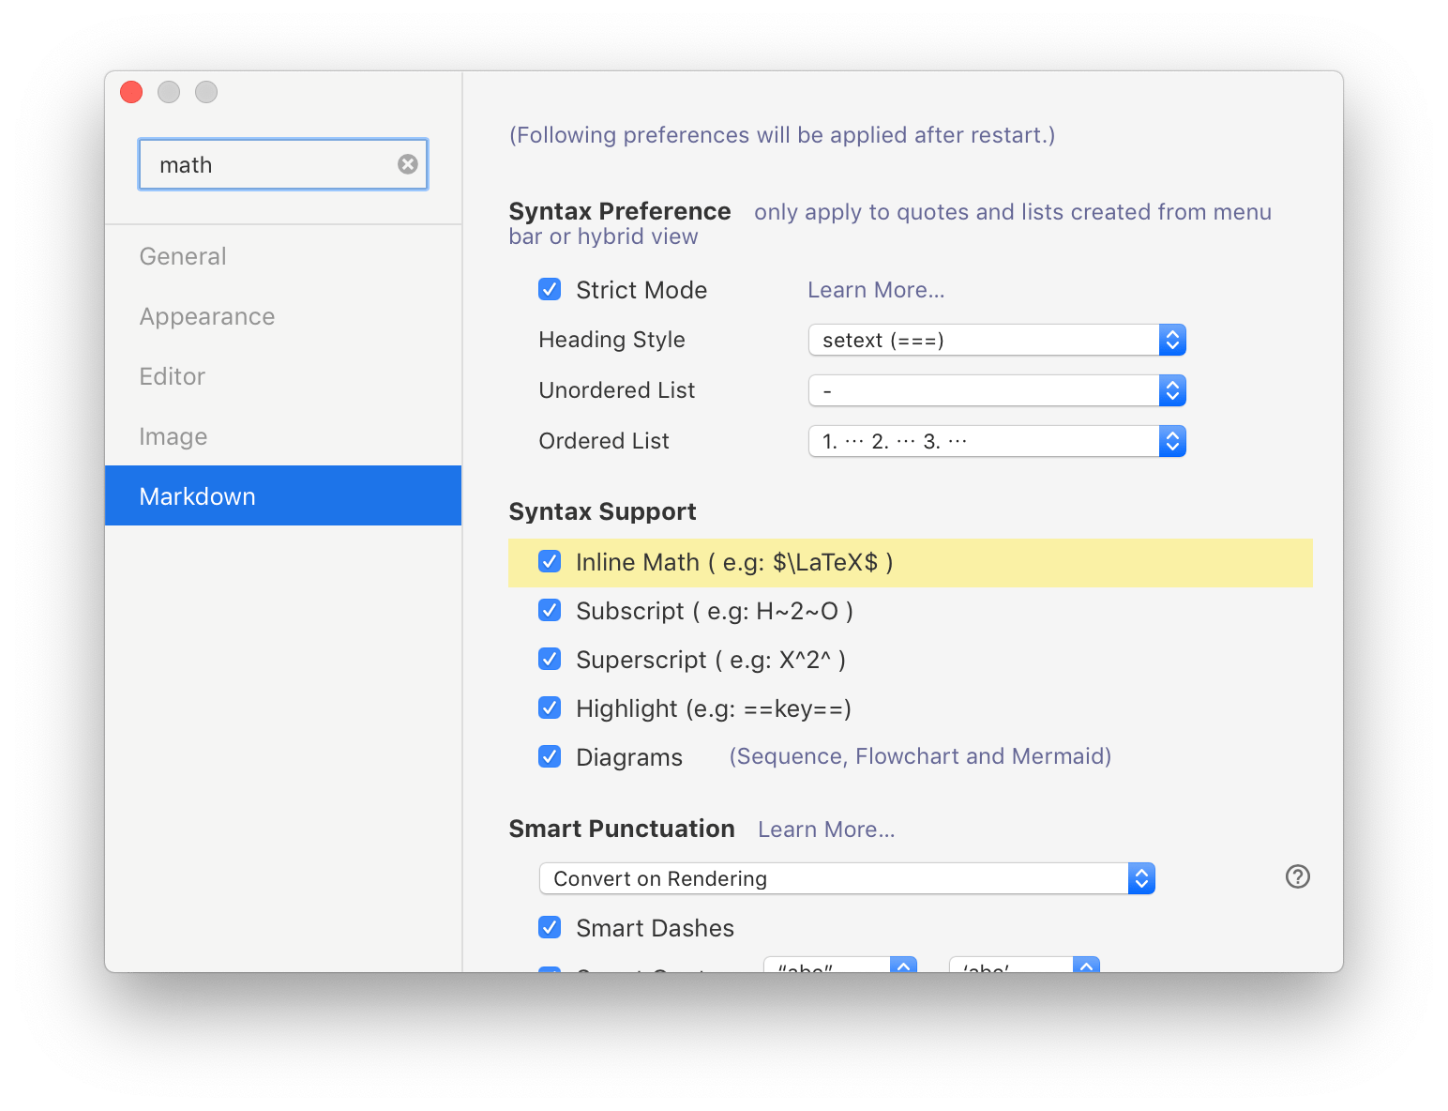The image size is (1448, 1111).
Task: Toggle the Diagrams checkbox
Action: click(550, 756)
